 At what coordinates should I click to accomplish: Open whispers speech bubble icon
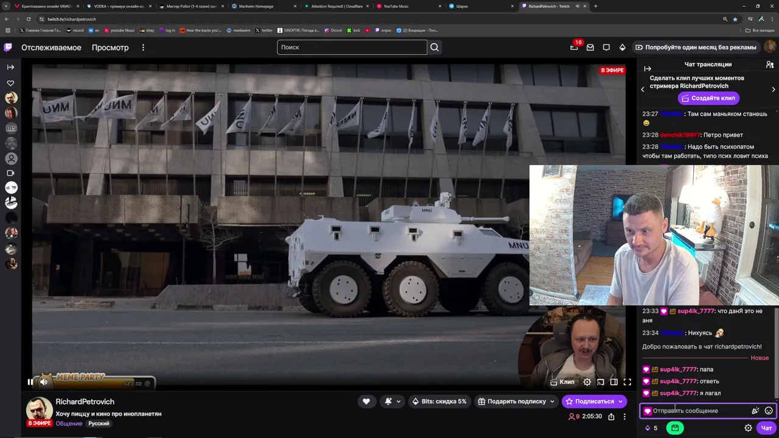point(606,47)
